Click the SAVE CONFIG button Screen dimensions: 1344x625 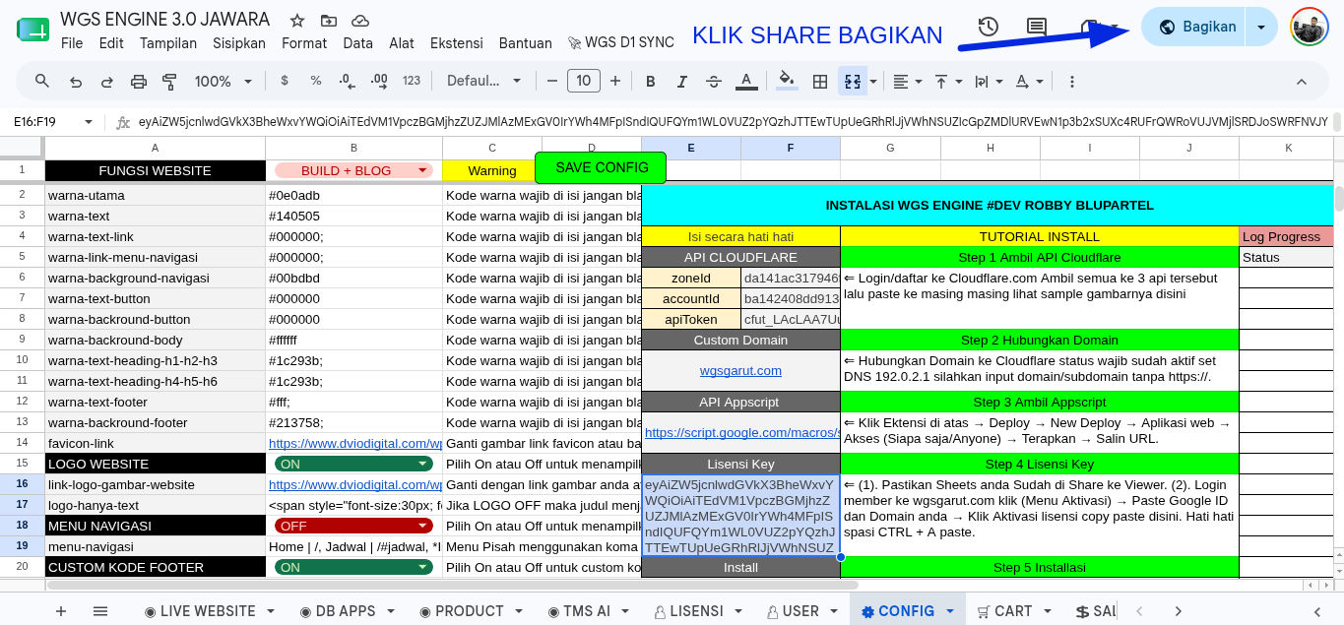[601, 167]
